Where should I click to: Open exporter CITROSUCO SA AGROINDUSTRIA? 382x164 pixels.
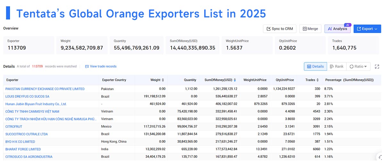[x=29, y=157]
